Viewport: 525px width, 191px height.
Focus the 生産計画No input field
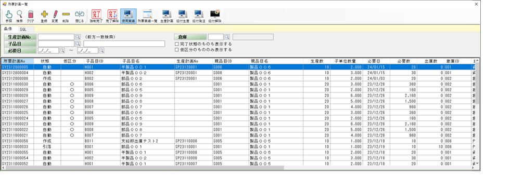(56, 37)
